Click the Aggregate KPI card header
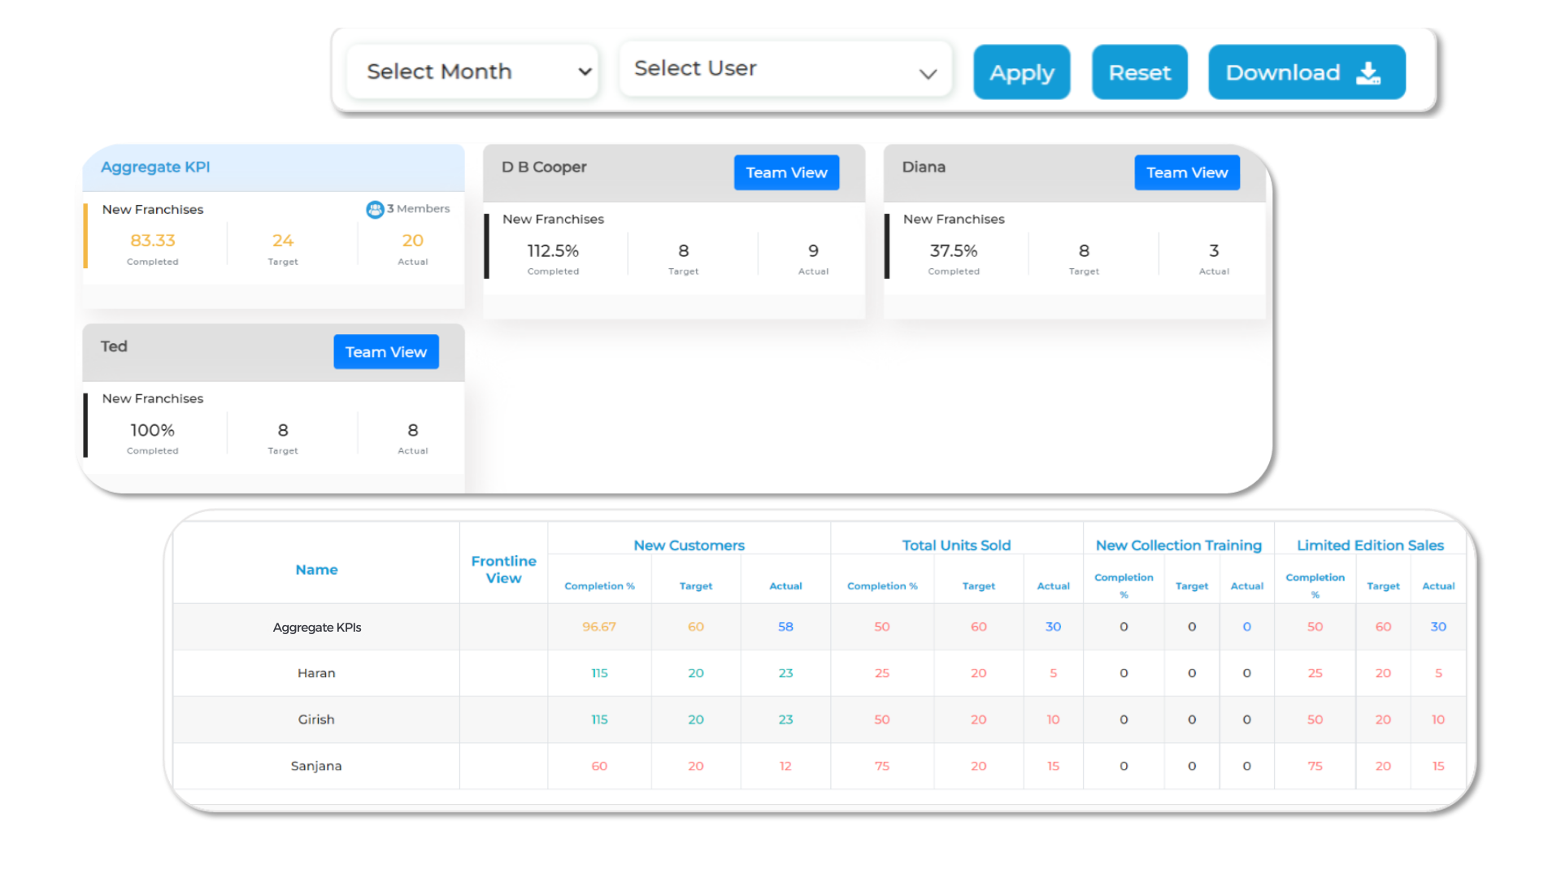The height and width of the screenshot is (878, 1561). [x=273, y=167]
